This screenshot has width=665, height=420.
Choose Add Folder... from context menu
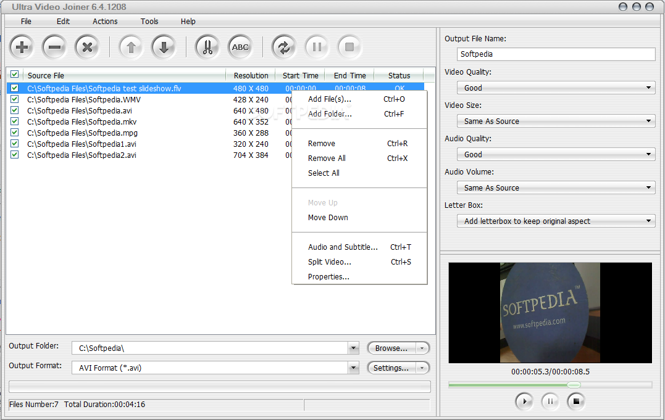pyautogui.click(x=359, y=113)
